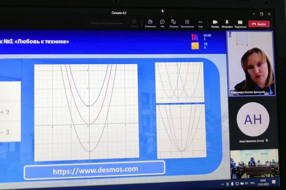Select the conference room video thumbnail

coord(254,164)
